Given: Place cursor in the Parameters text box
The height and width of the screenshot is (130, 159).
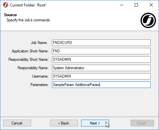Looking at the screenshot, I should click(101, 85).
